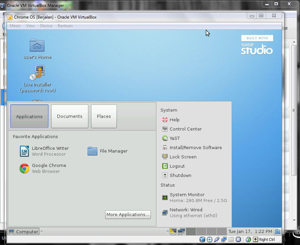
Task: Choose Logout from System list
Action: [x=173, y=166]
